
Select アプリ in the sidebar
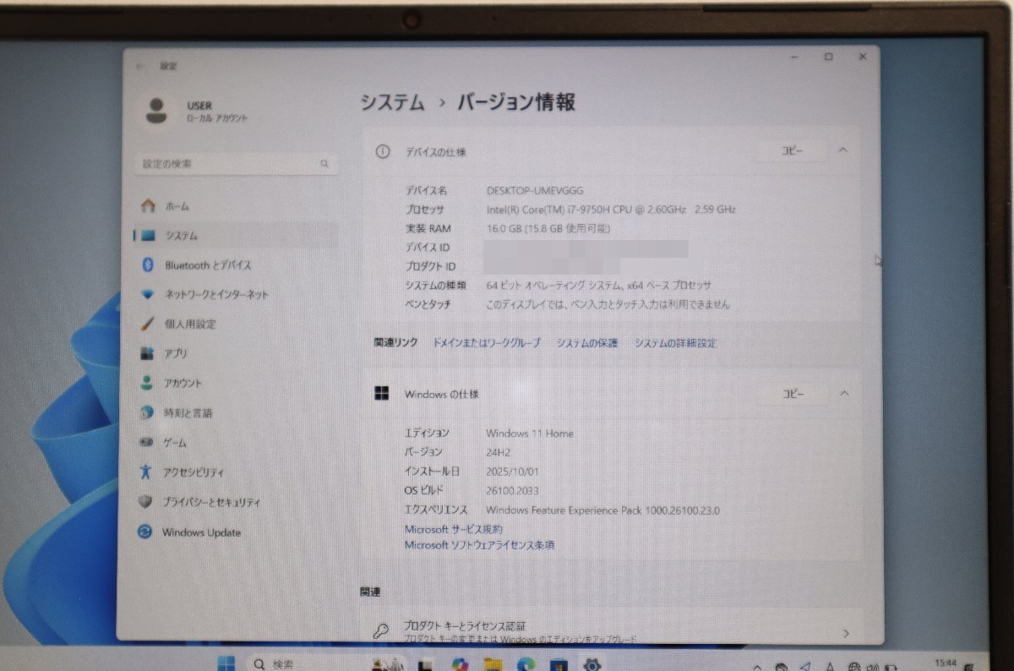point(175,353)
